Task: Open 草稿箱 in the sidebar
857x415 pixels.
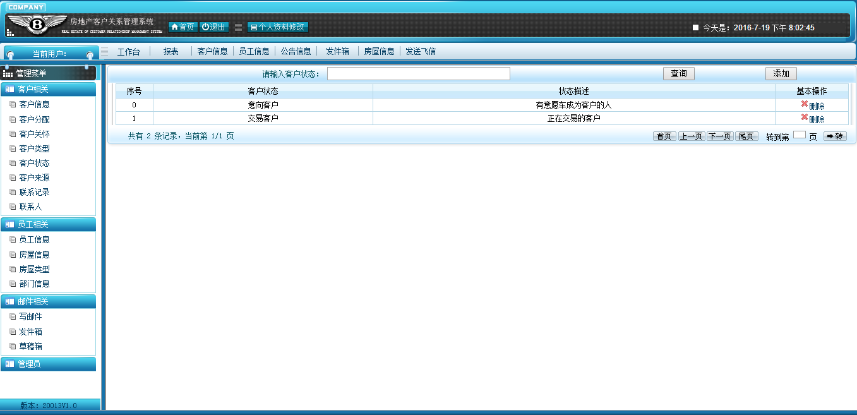Action: pyautogui.click(x=30, y=347)
